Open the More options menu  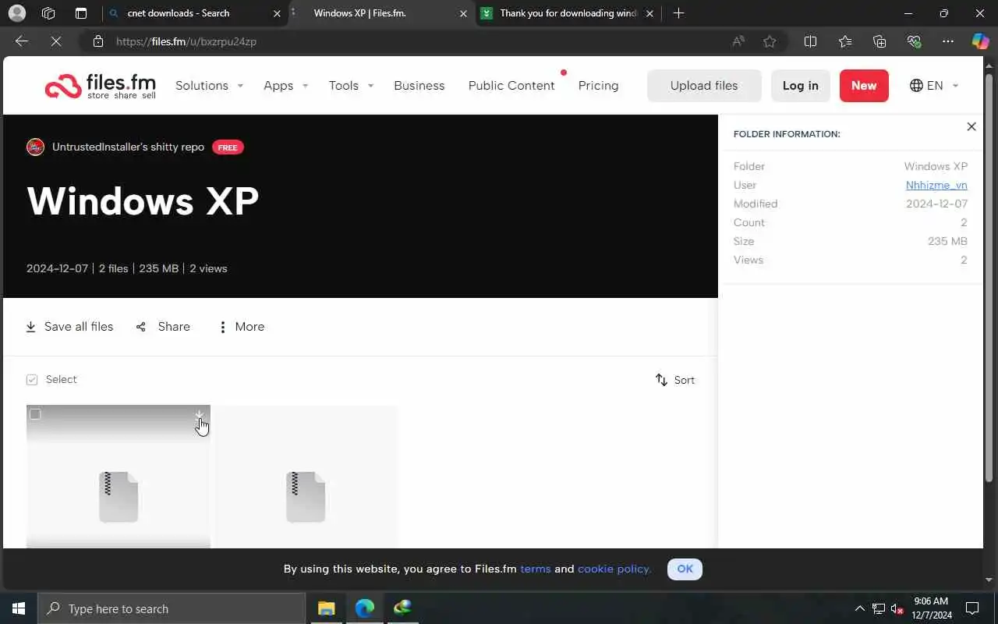241,327
